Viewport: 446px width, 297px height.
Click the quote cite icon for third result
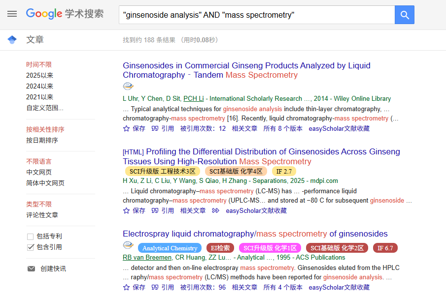tap(155, 287)
